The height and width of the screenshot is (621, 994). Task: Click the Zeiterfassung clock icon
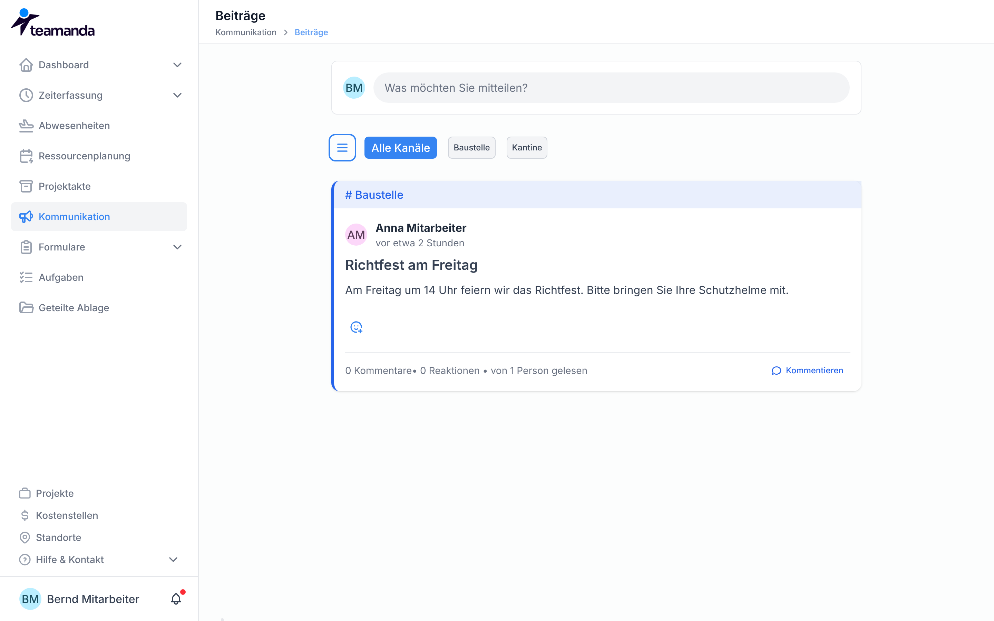[26, 95]
